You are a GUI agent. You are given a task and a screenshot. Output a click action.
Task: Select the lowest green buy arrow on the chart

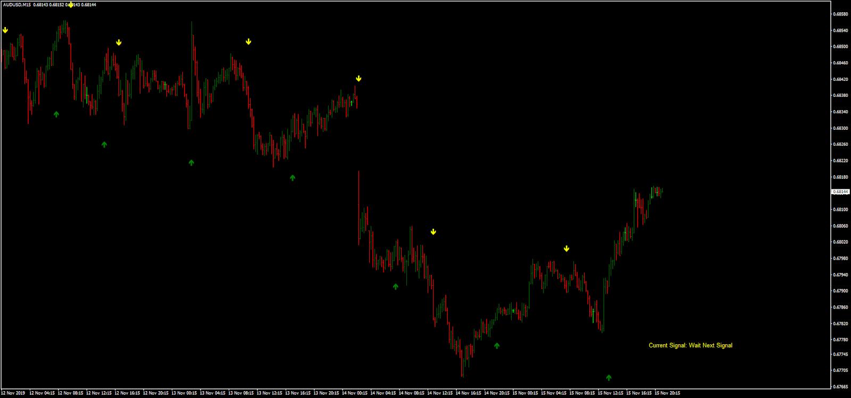pos(608,378)
